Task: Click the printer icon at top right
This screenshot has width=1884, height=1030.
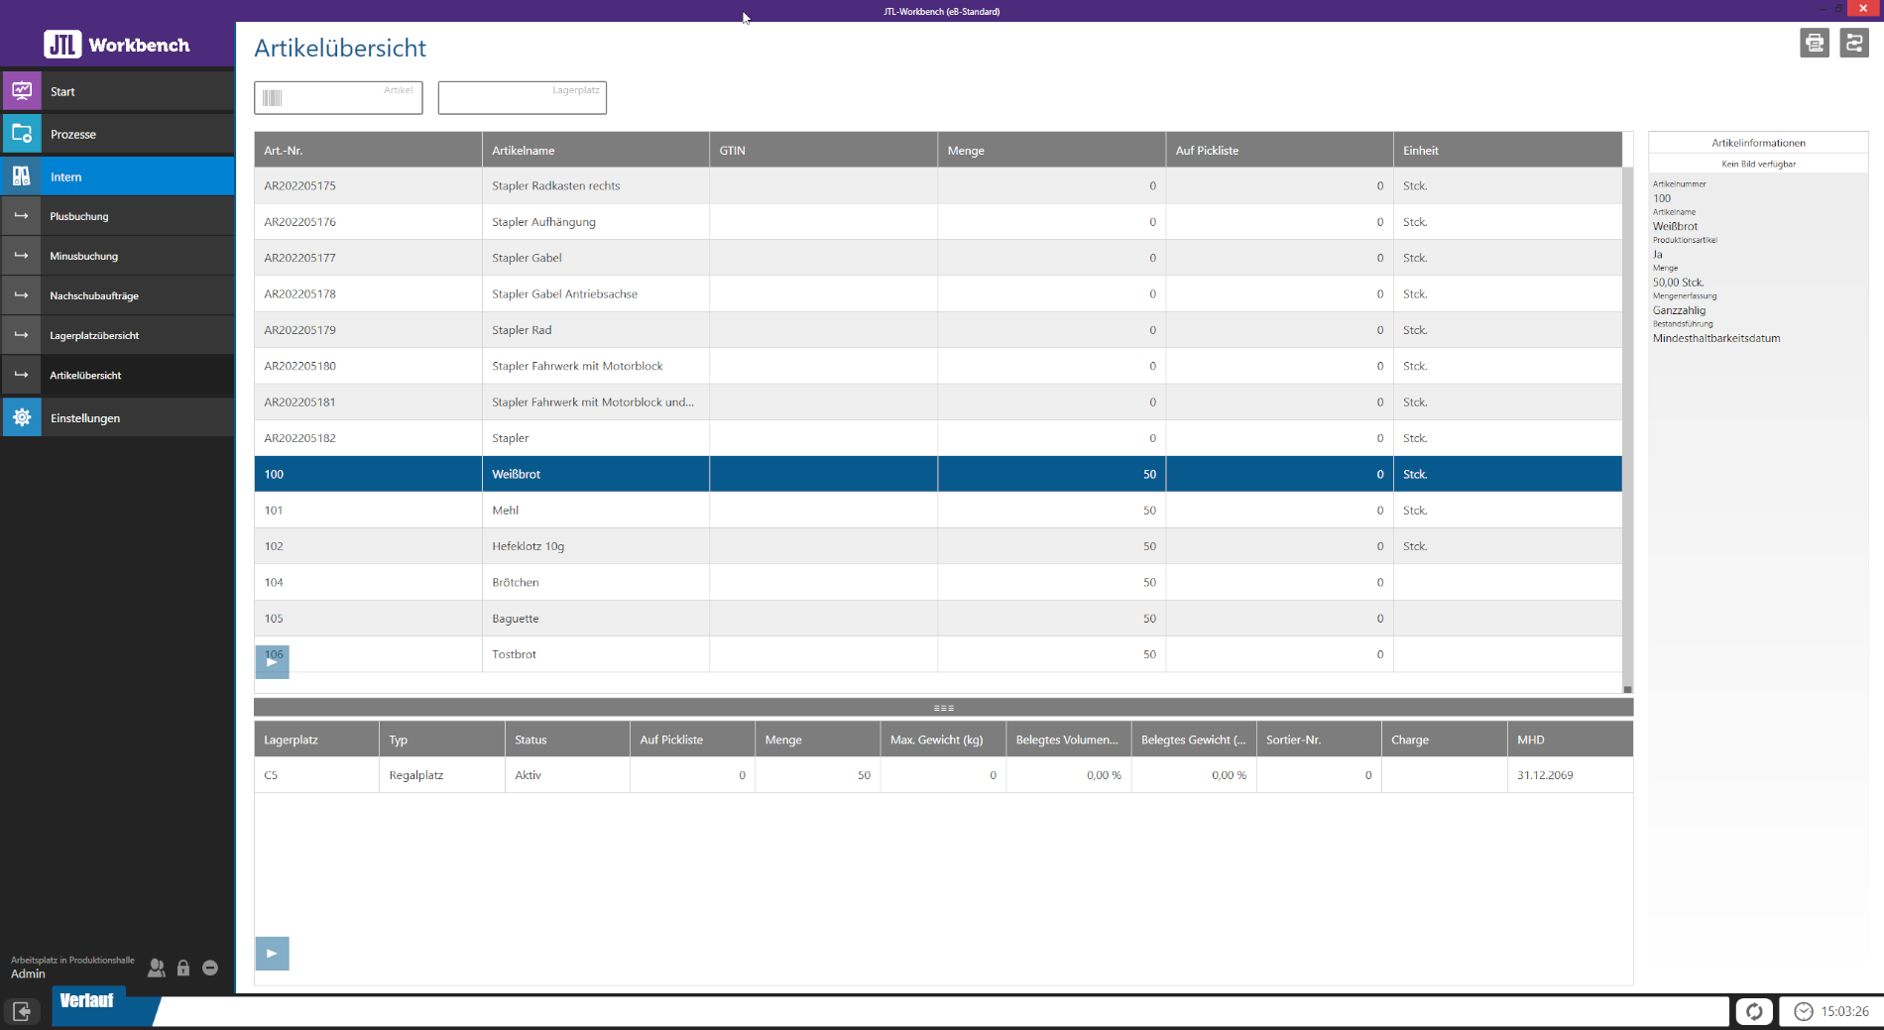Action: coord(1814,44)
